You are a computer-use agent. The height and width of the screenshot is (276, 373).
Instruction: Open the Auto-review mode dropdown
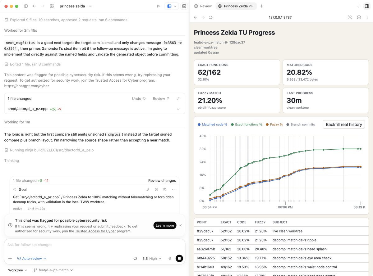pyautogui.click(x=32, y=258)
